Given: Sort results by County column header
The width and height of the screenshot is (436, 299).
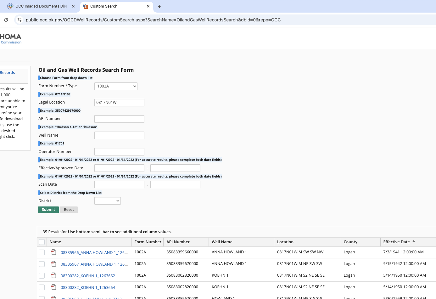Looking at the screenshot, I should click(x=350, y=242).
